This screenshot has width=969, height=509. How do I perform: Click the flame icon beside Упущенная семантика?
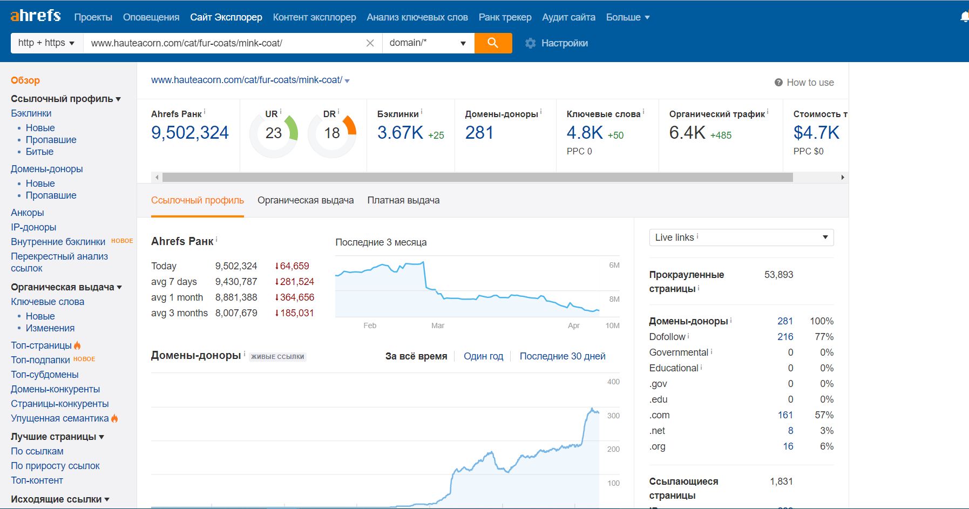tap(114, 418)
